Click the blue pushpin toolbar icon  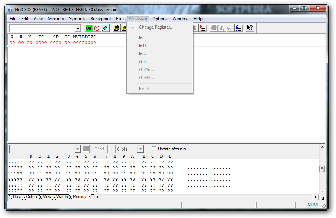[105, 28]
